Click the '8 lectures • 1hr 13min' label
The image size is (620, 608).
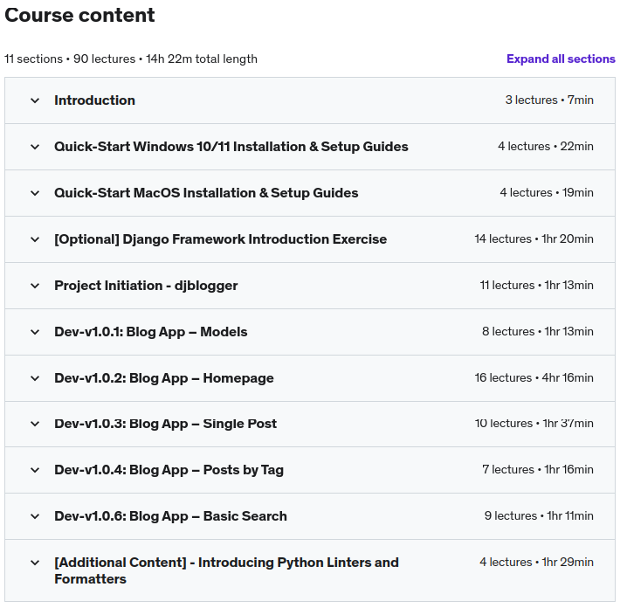pos(538,331)
